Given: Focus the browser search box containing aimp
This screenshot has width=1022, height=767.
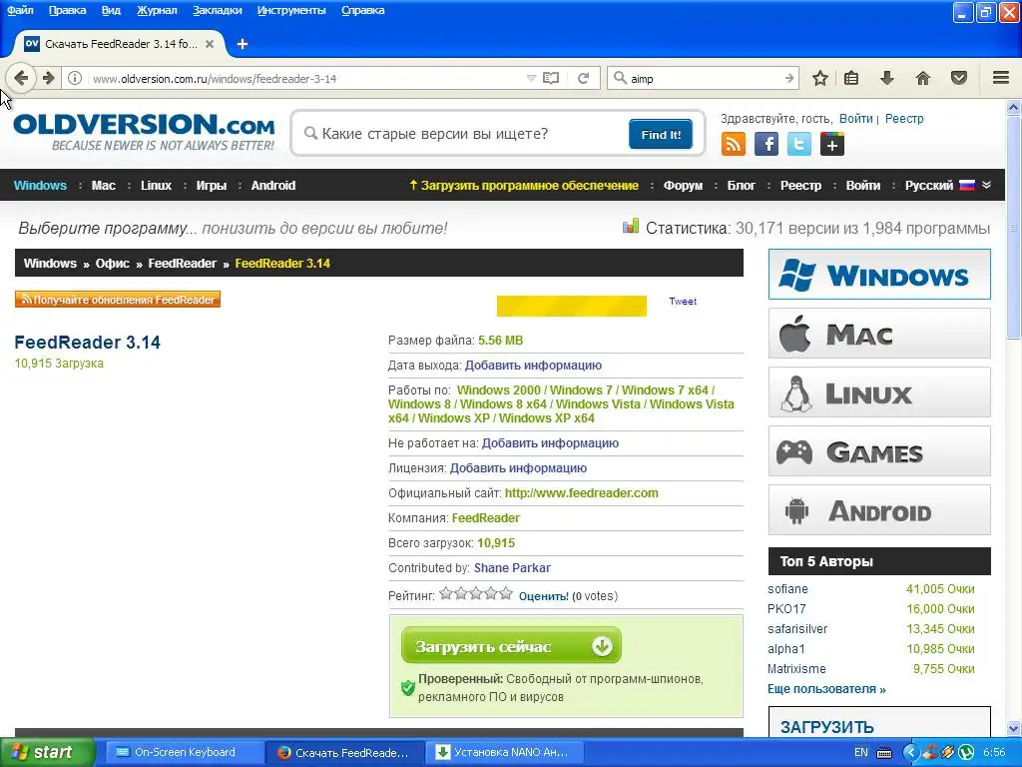Looking at the screenshot, I should [704, 78].
